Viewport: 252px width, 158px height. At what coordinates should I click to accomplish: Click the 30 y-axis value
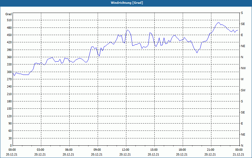[x=10, y=138]
